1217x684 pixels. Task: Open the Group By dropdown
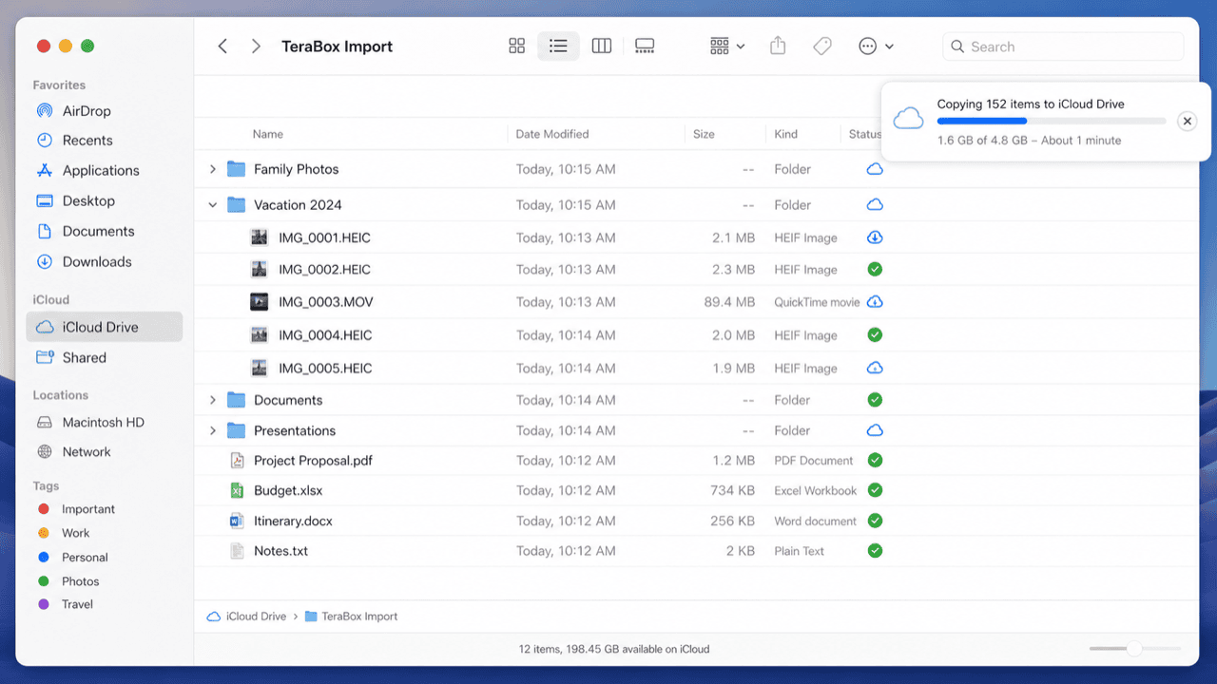coord(727,46)
